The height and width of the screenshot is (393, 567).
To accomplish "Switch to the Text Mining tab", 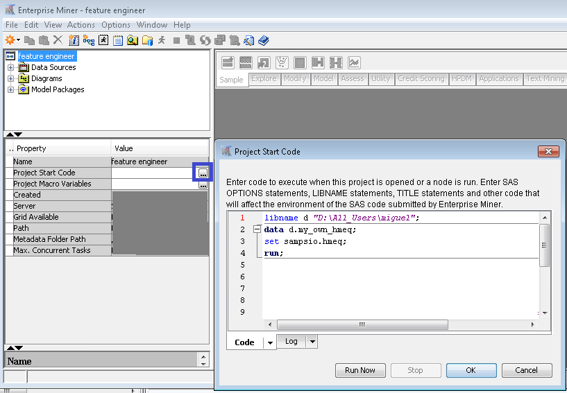I will tap(545, 79).
